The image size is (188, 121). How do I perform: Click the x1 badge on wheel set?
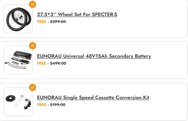pyautogui.click(x=33, y=4)
